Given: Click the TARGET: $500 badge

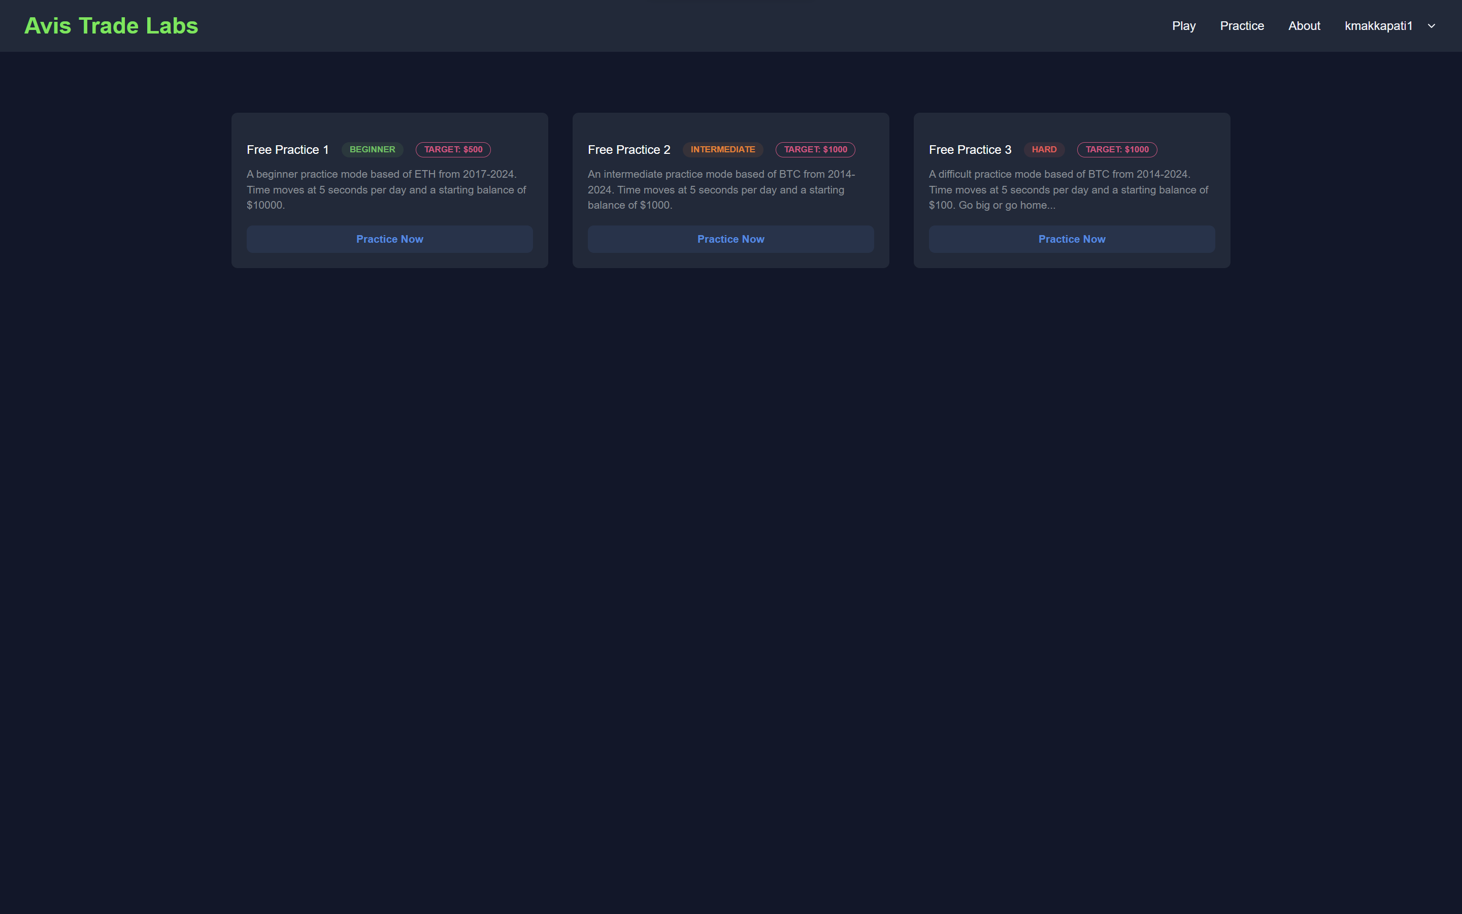Looking at the screenshot, I should click(452, 149).
